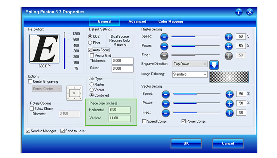The height and width of the screenshot is (158, 277).
Task: Switch to the Advanced tab
Action: pyautogui.click(x=137, y=21)
